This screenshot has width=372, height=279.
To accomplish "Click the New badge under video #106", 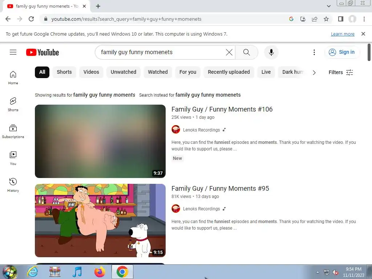I will 177,158.
